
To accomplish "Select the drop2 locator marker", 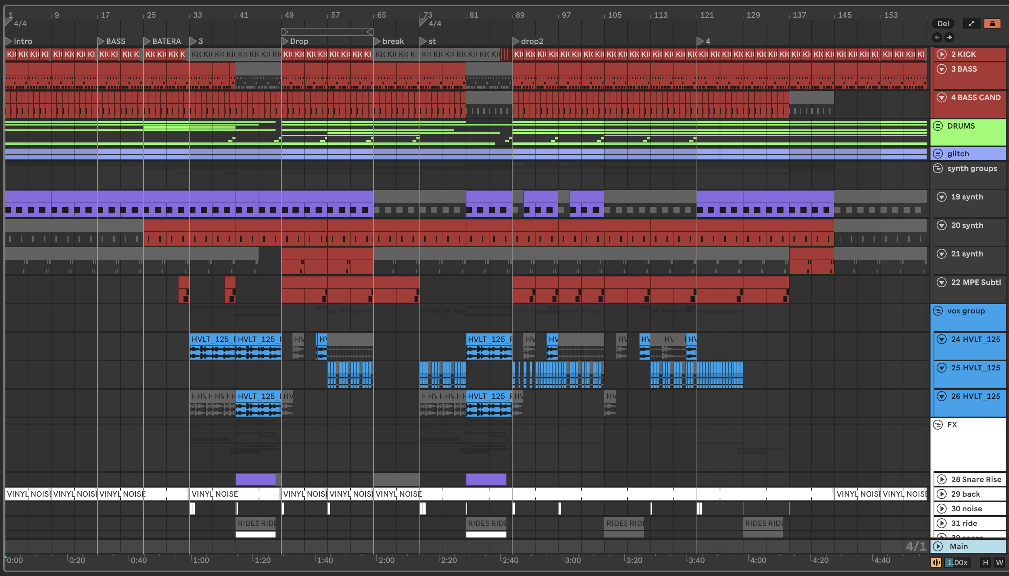I will (x=516, y=41).
